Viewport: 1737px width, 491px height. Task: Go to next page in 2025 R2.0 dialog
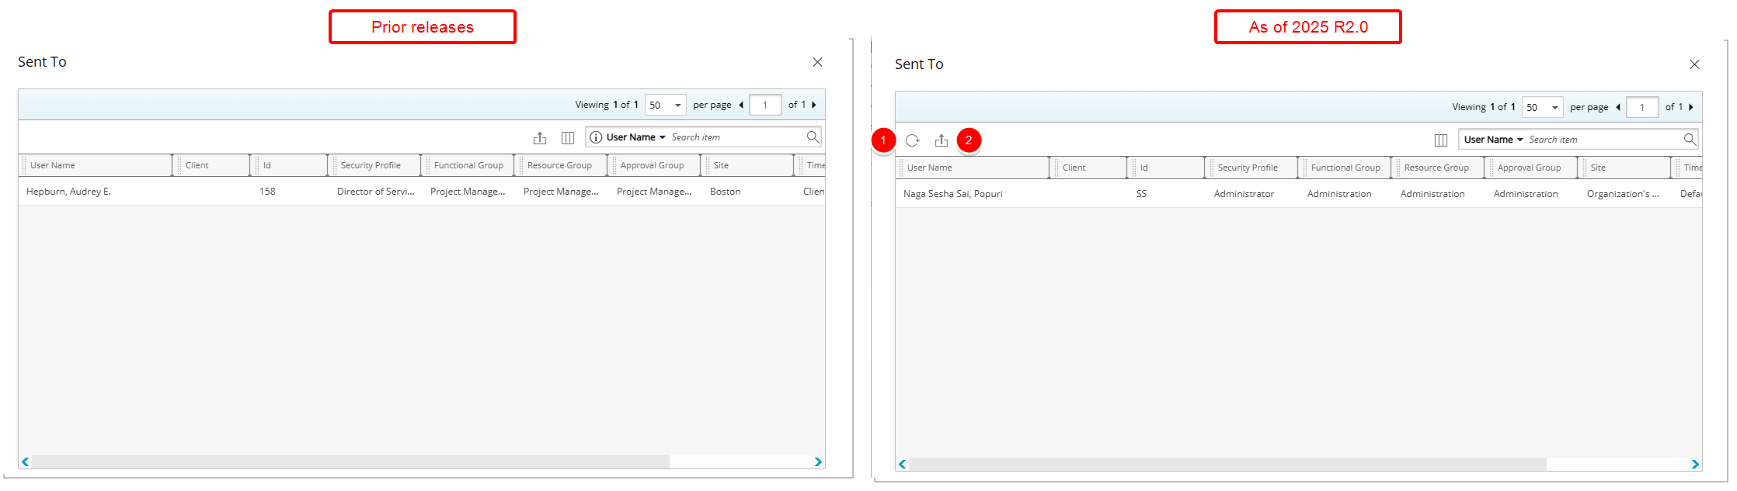[1690, 107]
